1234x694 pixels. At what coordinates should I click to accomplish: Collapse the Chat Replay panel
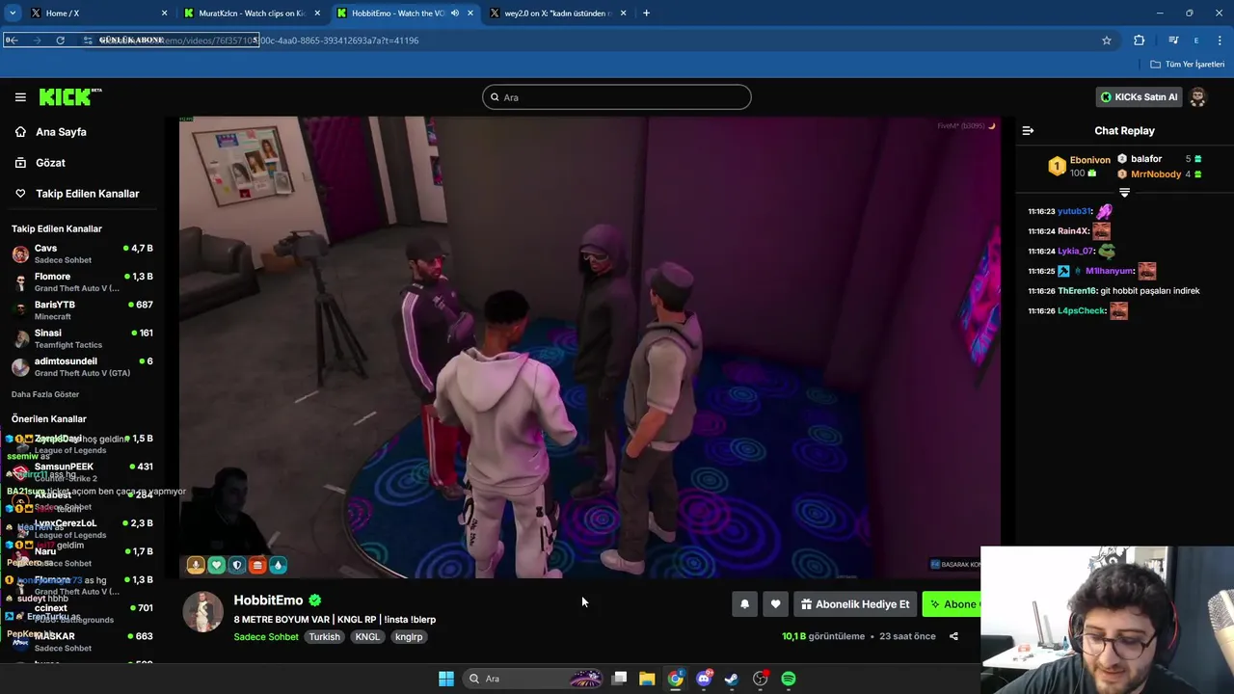(1028, 130)
